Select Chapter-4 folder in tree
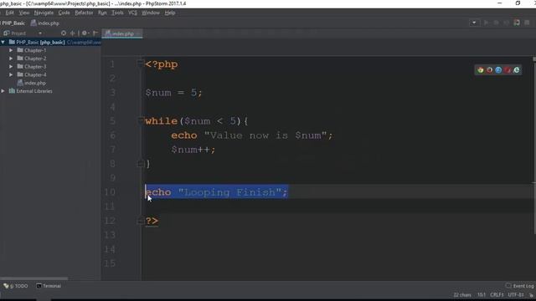The width and height of the screenshot is (536, 301). pyautogui.click(x=35, y=74)
